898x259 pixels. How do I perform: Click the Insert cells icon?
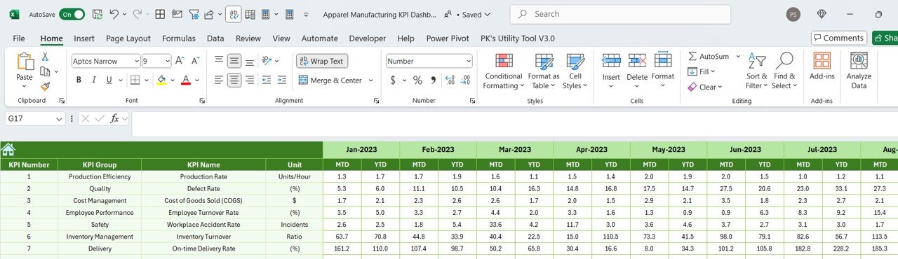(x=611, y=61)
